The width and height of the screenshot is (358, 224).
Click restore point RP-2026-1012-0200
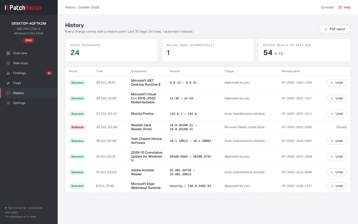[297, 172]
